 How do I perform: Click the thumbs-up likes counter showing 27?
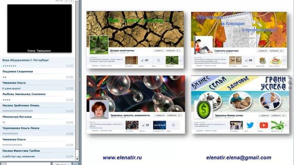[146, 125]
